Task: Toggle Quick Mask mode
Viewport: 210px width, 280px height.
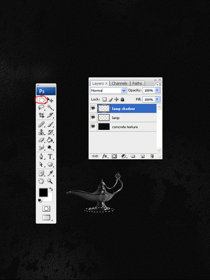Action: 46,209
